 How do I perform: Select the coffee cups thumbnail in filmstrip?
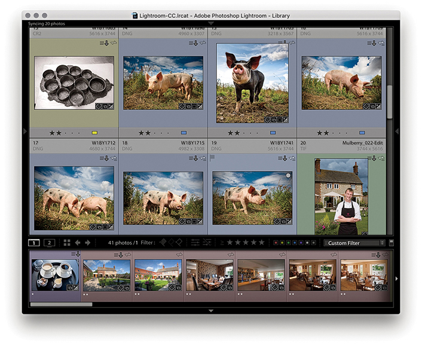click(x=55, y=275)
